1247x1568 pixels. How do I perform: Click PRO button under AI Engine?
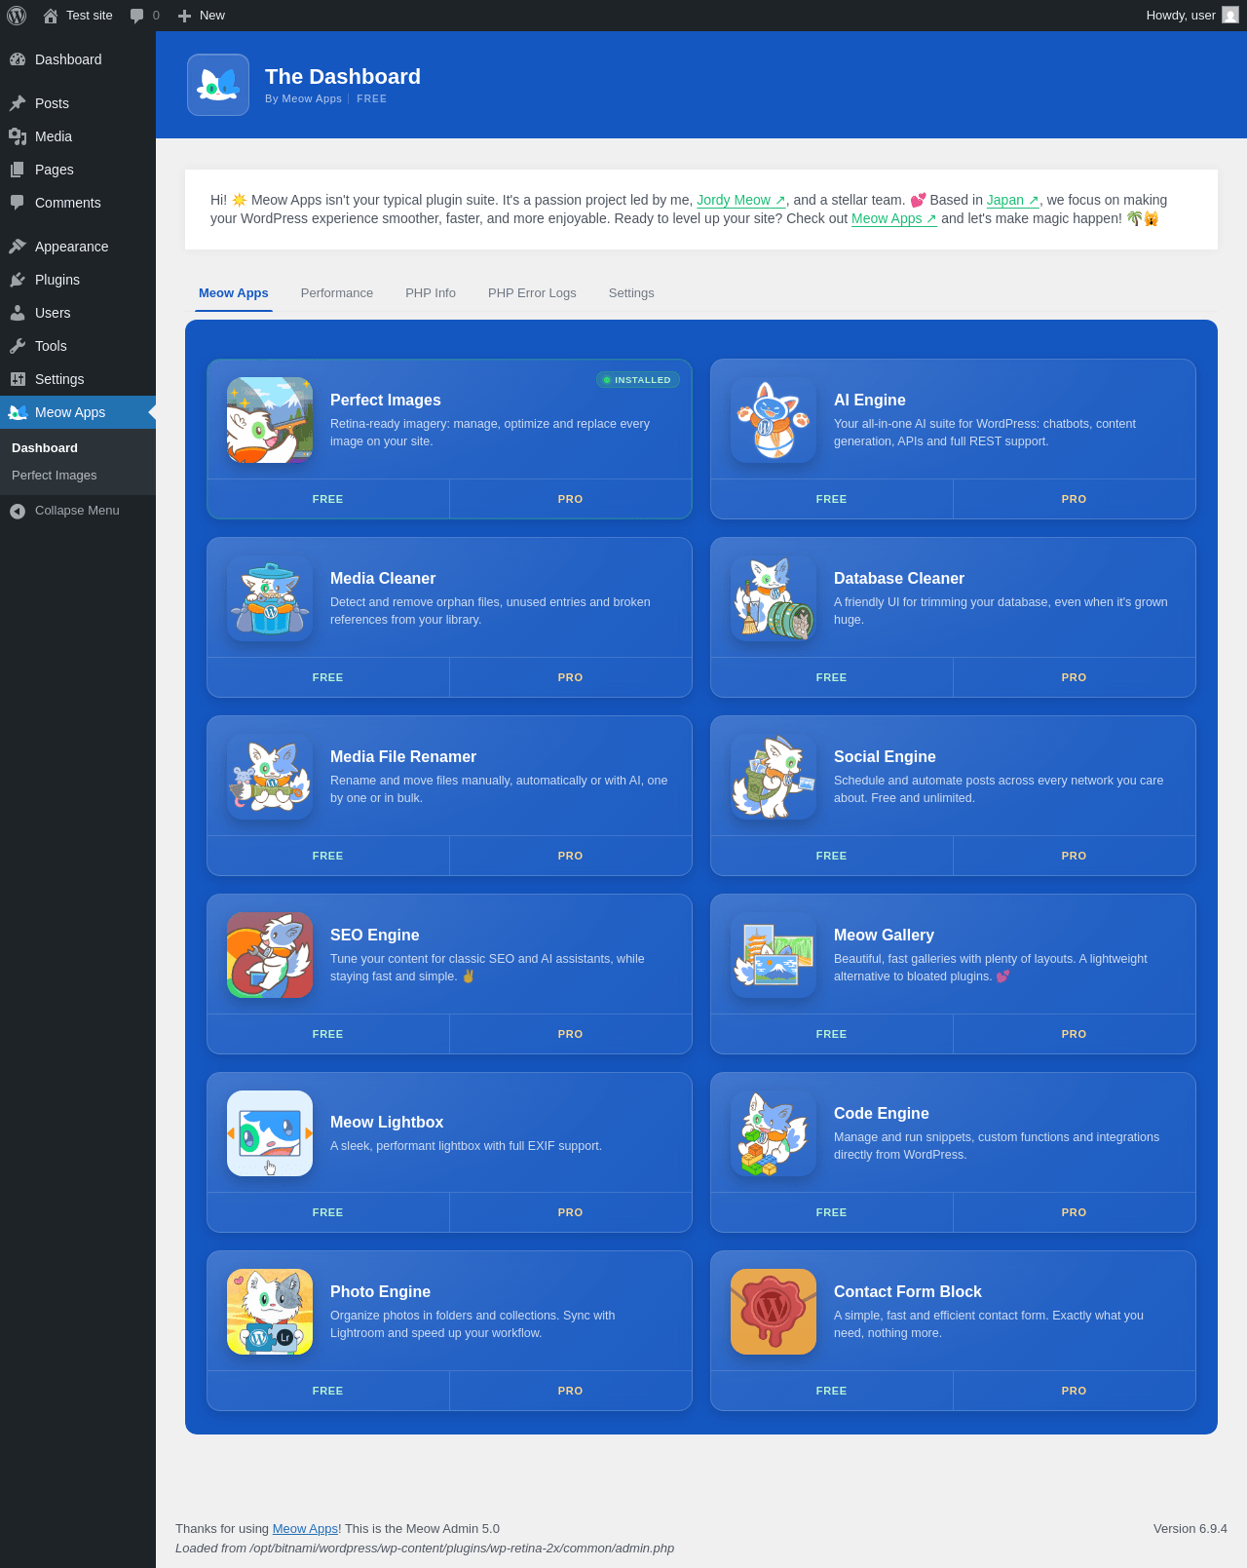pyautogui.click(x=1075, y=499)
